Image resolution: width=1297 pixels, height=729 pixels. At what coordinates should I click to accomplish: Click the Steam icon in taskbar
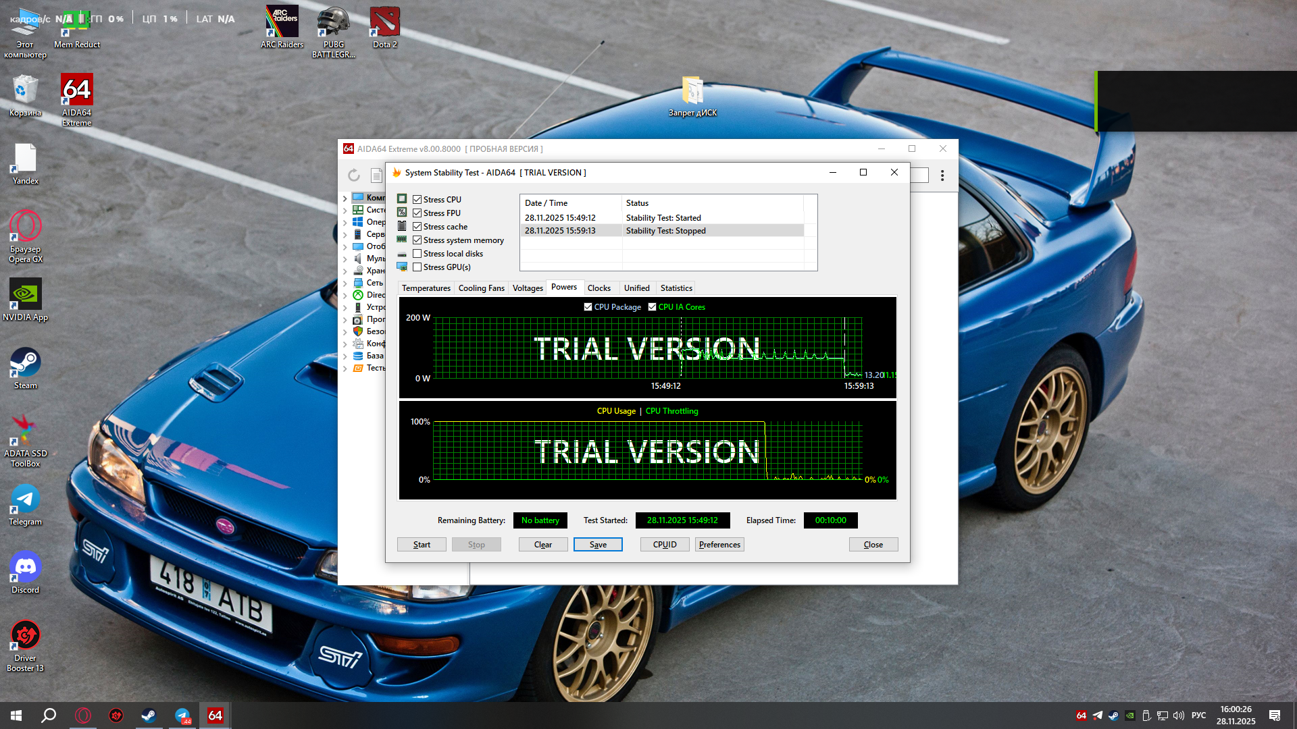(x=149, y=715)
